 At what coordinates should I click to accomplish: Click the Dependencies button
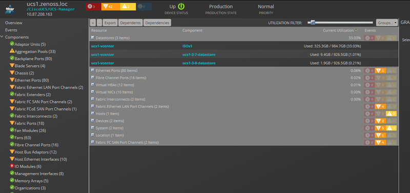[157, 23]
